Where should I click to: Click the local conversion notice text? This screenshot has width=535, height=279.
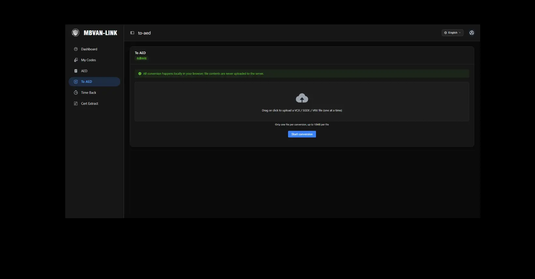[x=203, y=74]
